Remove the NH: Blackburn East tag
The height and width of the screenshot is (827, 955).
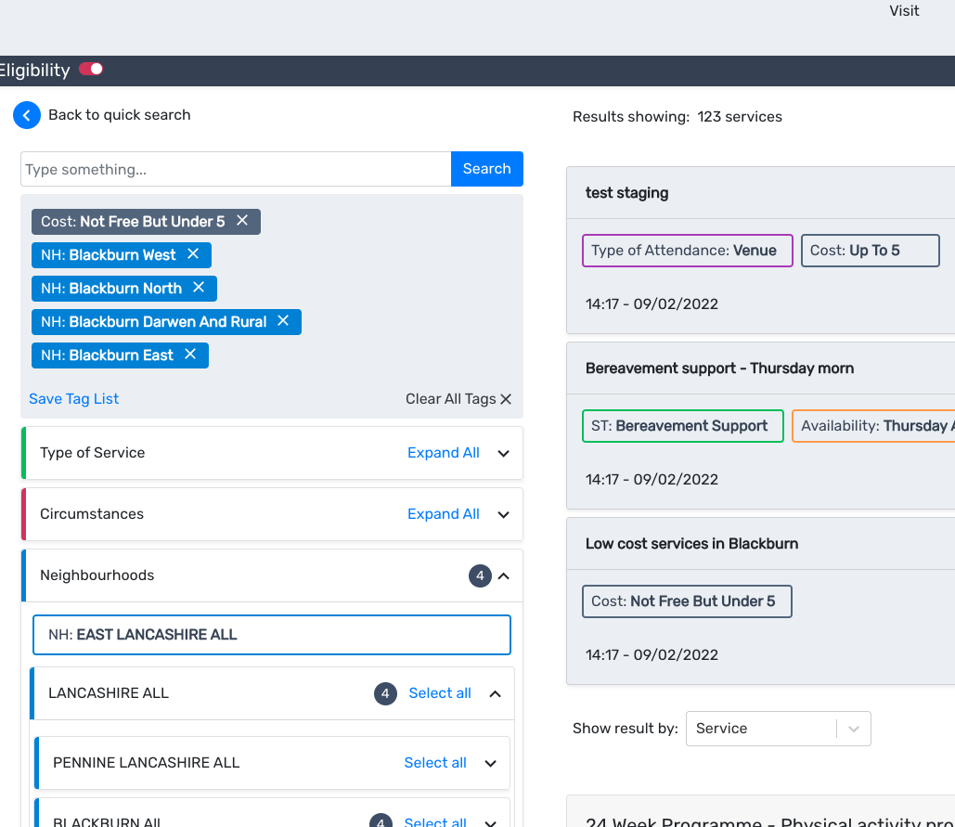[x=190, y=355]
